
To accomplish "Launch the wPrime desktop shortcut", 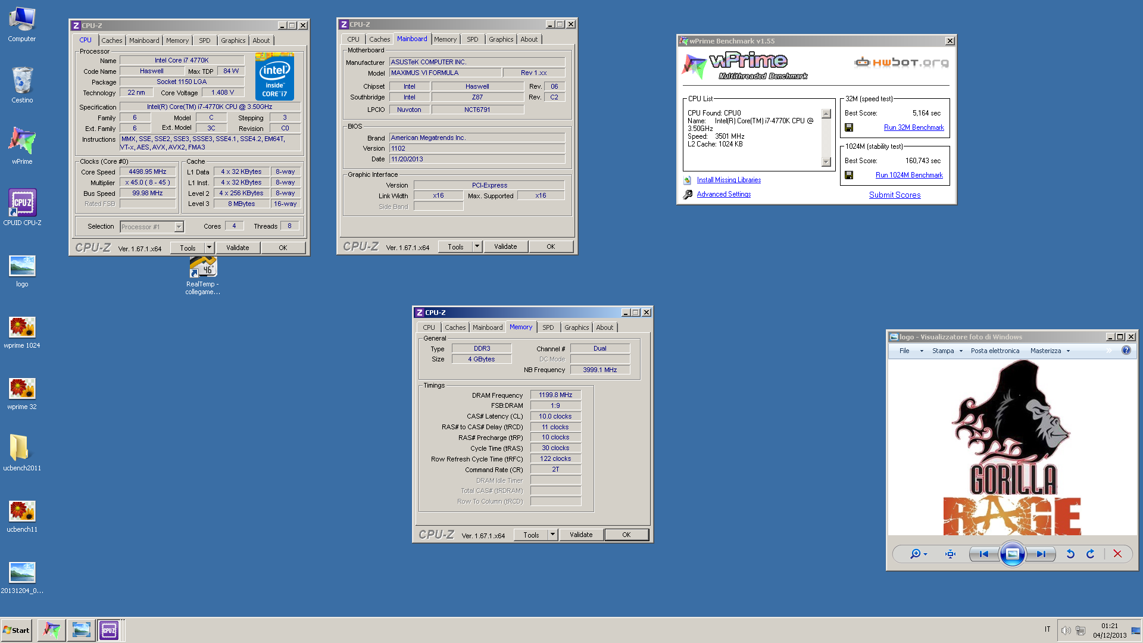I will point(22,145).
